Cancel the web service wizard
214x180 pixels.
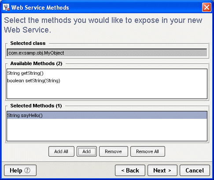[x=195, y=170]
